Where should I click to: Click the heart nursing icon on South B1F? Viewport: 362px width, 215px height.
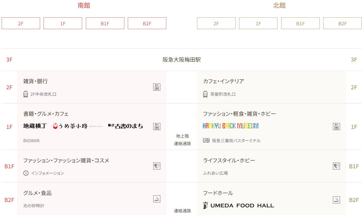(x=157, y=166)
